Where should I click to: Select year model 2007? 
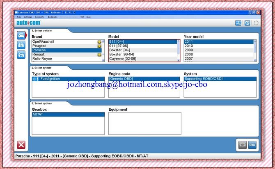tap(219, 59)
